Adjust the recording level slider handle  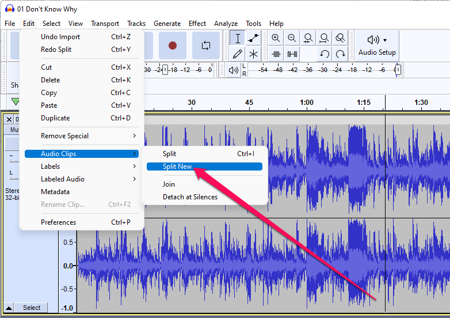click(x=165, y=70)
